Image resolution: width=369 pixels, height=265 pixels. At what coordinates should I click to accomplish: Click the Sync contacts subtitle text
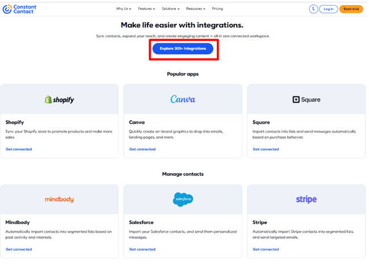tap(183, 36)
